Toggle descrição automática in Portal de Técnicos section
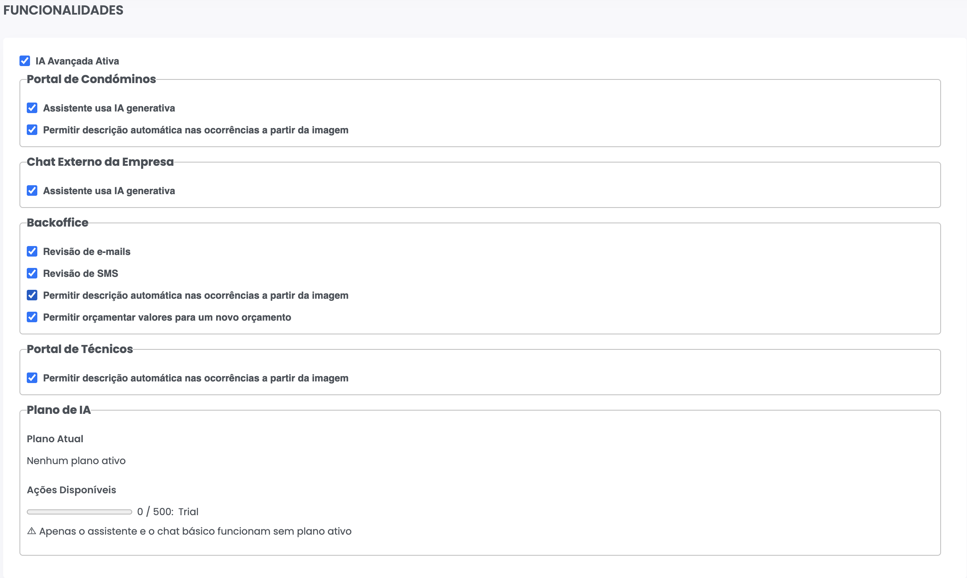 tap(32, 378)
